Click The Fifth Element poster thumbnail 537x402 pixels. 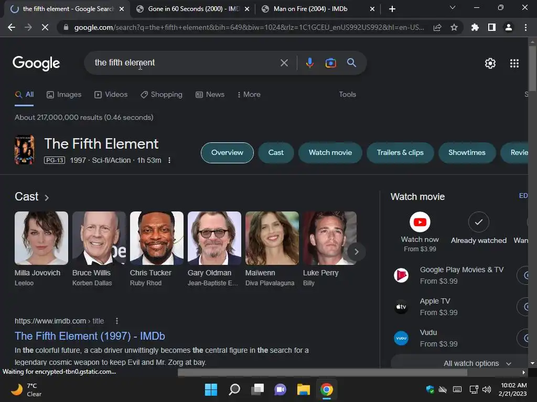[24, 150]
